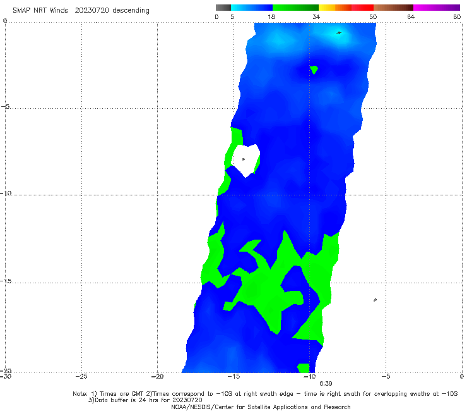Click the small green triangle patch near the top

(314, 70)
